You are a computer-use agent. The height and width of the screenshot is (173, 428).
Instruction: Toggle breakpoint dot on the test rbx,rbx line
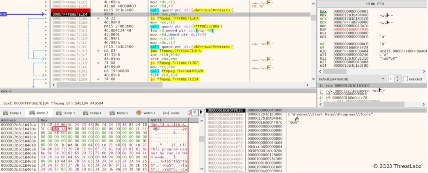(46, 59)
